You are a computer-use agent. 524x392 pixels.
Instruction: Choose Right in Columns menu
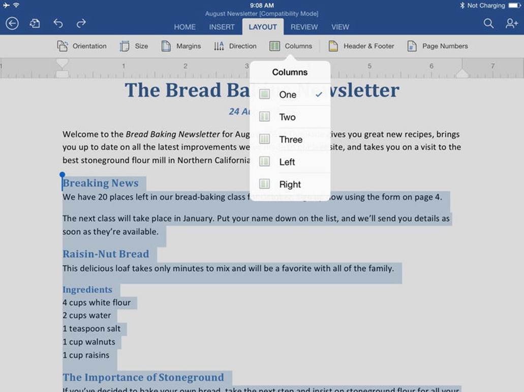290,184
